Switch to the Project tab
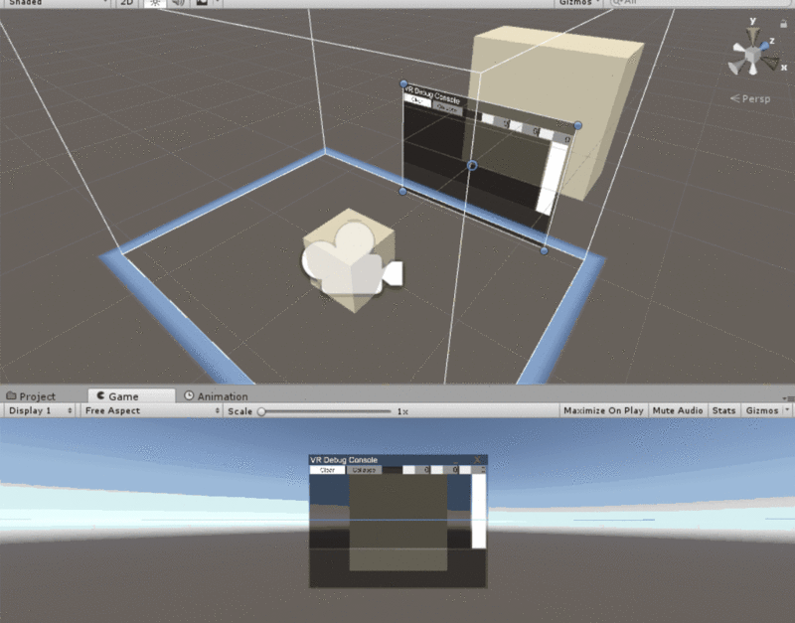The width and height of the screenshot is (795, 623). coord(31,396)
